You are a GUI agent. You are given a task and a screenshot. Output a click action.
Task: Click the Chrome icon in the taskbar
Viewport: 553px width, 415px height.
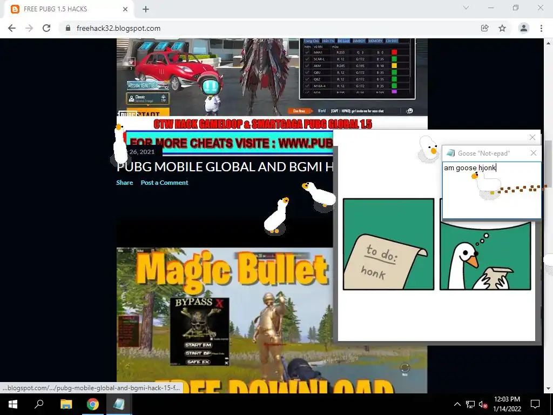click(x=93, y=404)
